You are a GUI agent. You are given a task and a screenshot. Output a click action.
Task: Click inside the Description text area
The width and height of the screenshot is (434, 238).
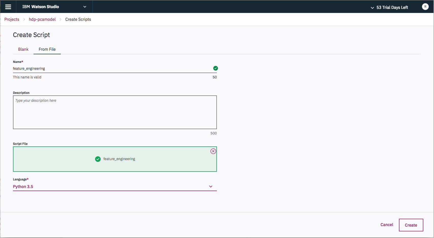tap(115, 112)
